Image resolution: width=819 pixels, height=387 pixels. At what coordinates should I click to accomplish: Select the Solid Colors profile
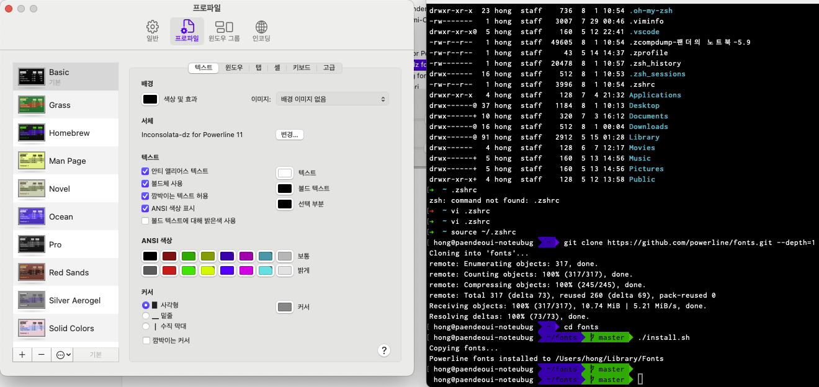pos(66,328)
